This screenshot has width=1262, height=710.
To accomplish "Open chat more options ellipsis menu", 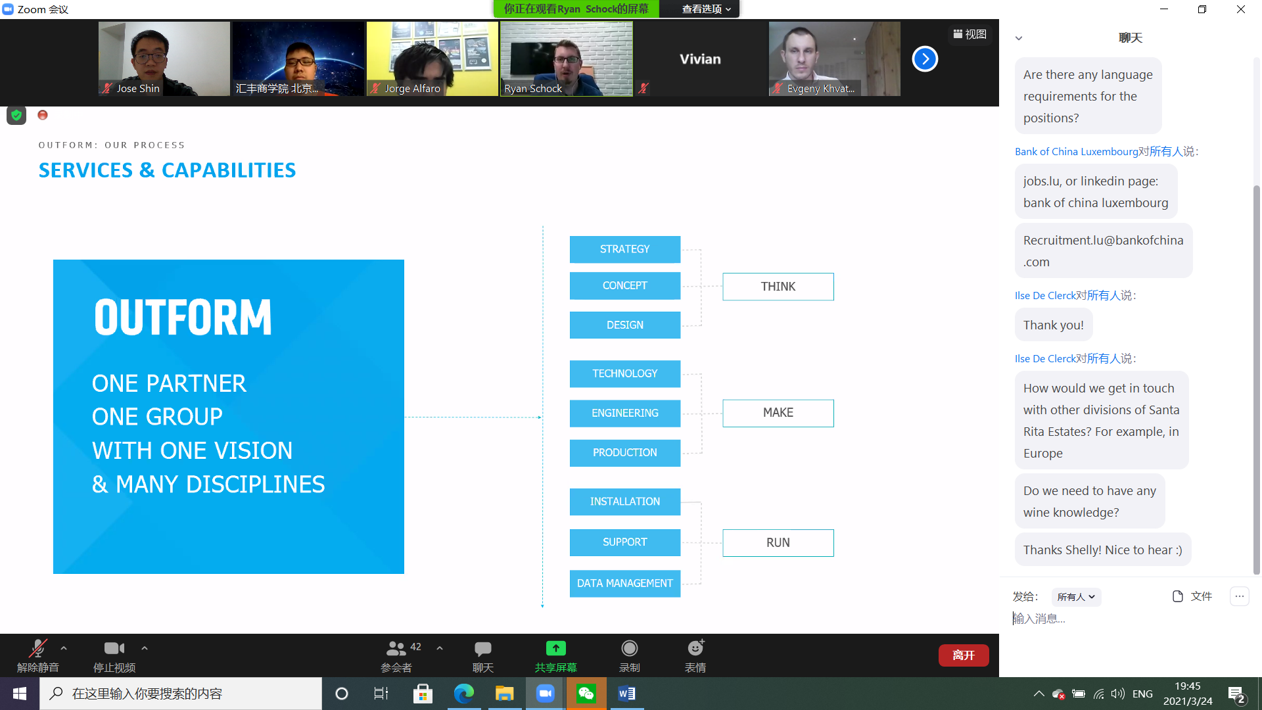I will coord(1239,596).
